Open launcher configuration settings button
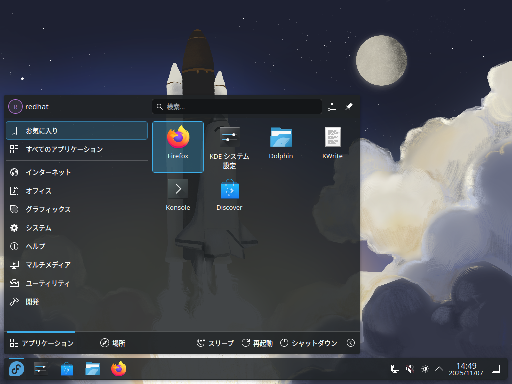 pyautogui.click(x=332, y=107)
